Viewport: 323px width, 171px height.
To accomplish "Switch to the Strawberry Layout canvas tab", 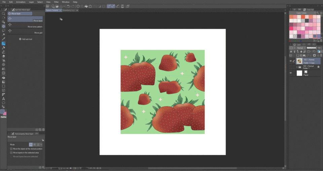I will (70, 10).
